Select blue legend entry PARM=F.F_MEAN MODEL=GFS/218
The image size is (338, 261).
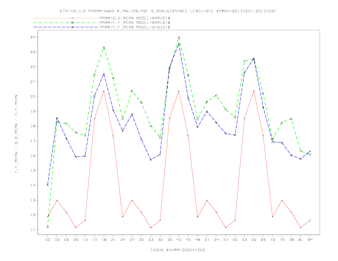135,27
